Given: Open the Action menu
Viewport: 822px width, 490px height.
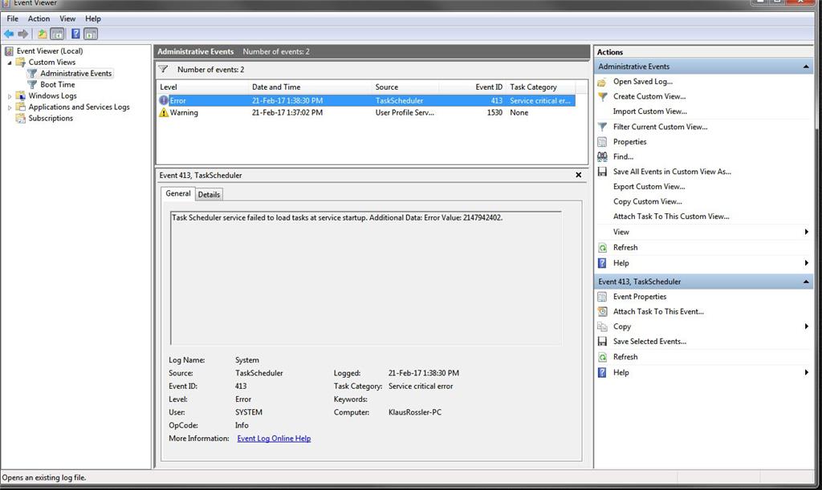Looking at the screenshot, I should (39, 18).
